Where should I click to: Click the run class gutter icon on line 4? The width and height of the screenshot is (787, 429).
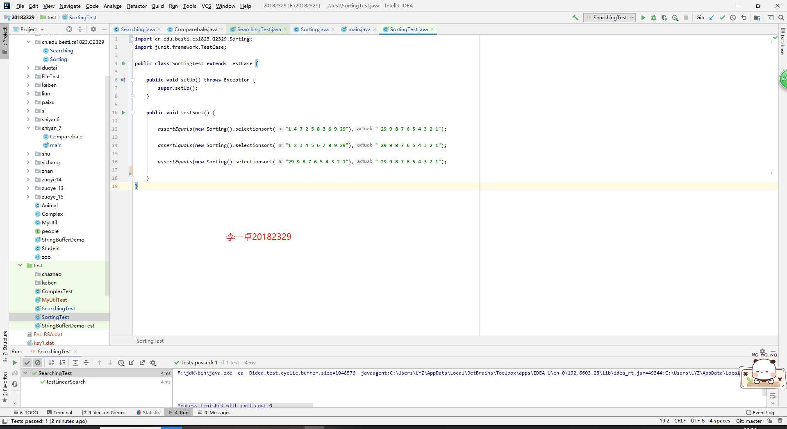tap(123, 63)
